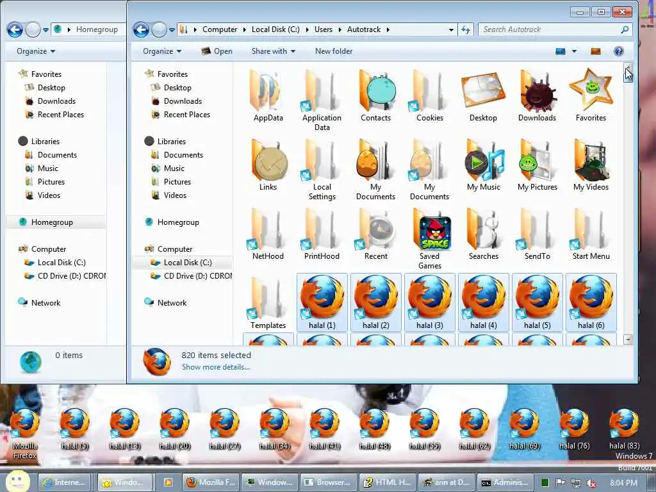This screenshot has height=492, width=656.
Task: Click the muted volume tray icon
Action: (591, 483)
